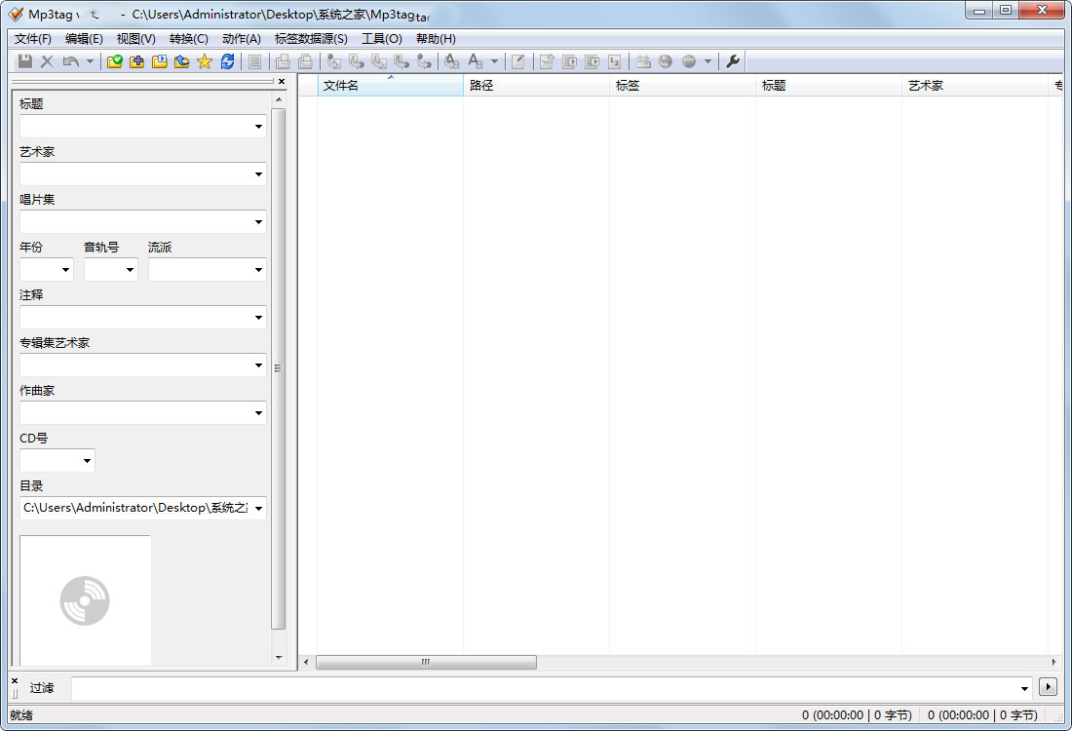Screen dimensions: 1072x731
Task: Click the blue refresh arrows icon
Action: click(x=227, y=61)
